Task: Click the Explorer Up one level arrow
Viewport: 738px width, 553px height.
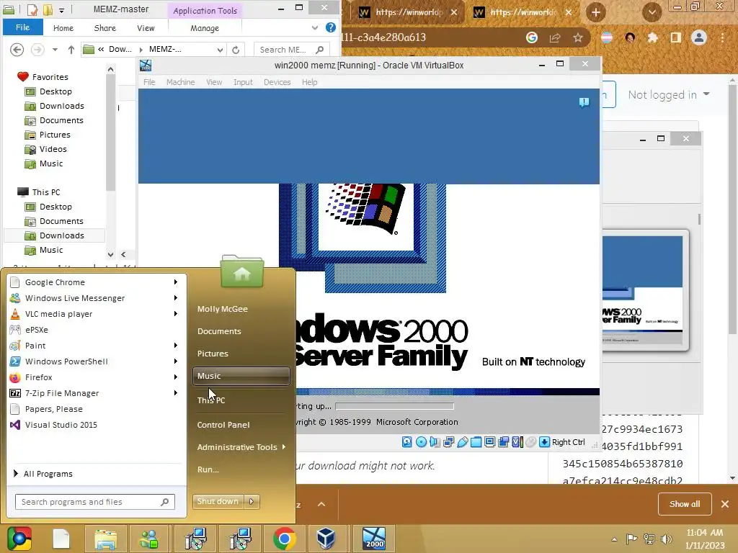Action: point(71,50)
